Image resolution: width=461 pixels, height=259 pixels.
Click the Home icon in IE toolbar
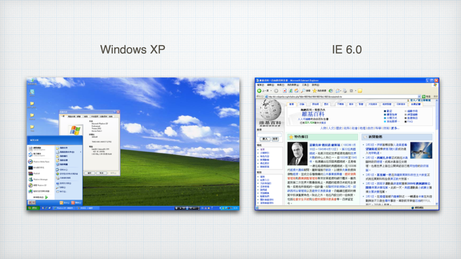tap(296, 91)
